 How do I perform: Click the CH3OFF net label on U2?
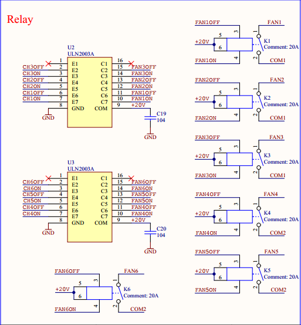(33, 67)
